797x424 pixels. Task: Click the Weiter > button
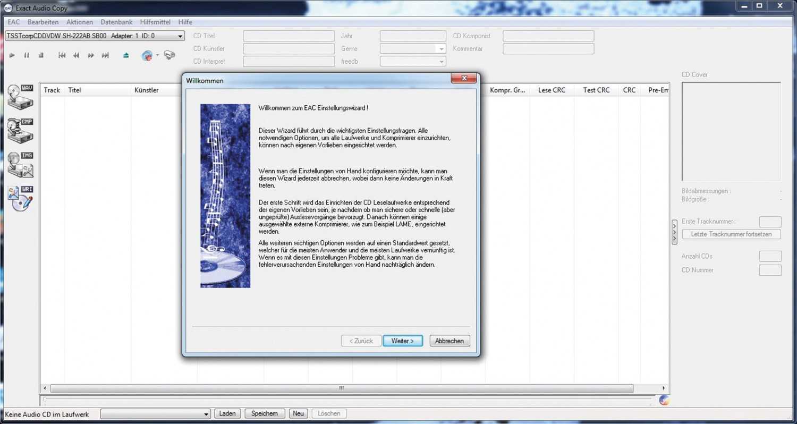403,341
